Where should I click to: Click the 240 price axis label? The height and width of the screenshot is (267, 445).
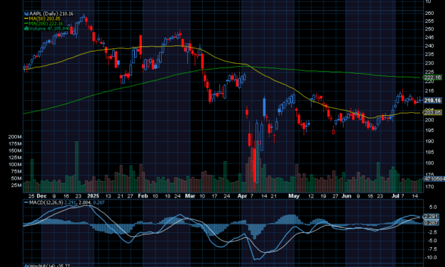tap(429, 45)
